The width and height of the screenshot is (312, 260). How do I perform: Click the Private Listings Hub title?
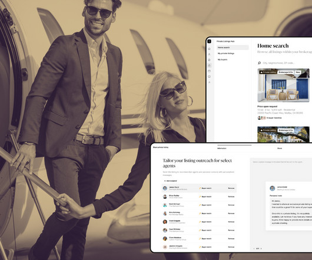225,41
